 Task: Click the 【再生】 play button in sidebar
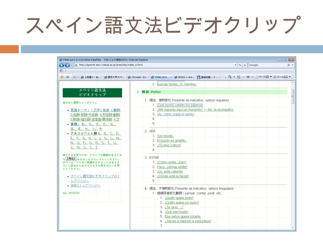coord(71,159)
